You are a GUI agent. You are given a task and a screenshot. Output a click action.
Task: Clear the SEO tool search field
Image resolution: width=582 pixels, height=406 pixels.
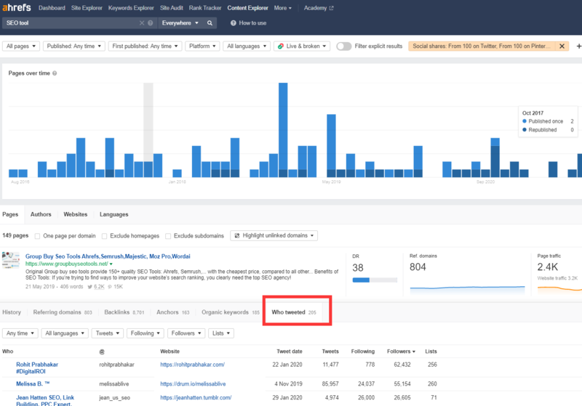click(142, 23)
